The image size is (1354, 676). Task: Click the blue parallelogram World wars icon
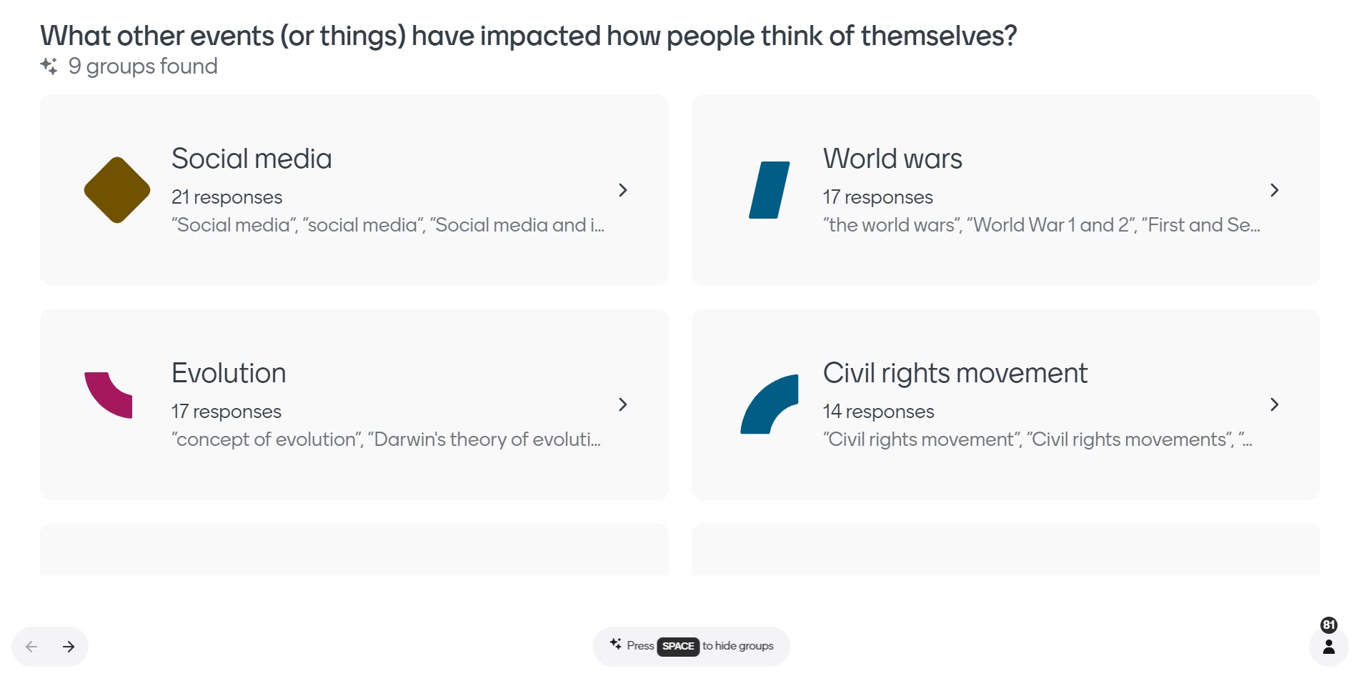769,190
